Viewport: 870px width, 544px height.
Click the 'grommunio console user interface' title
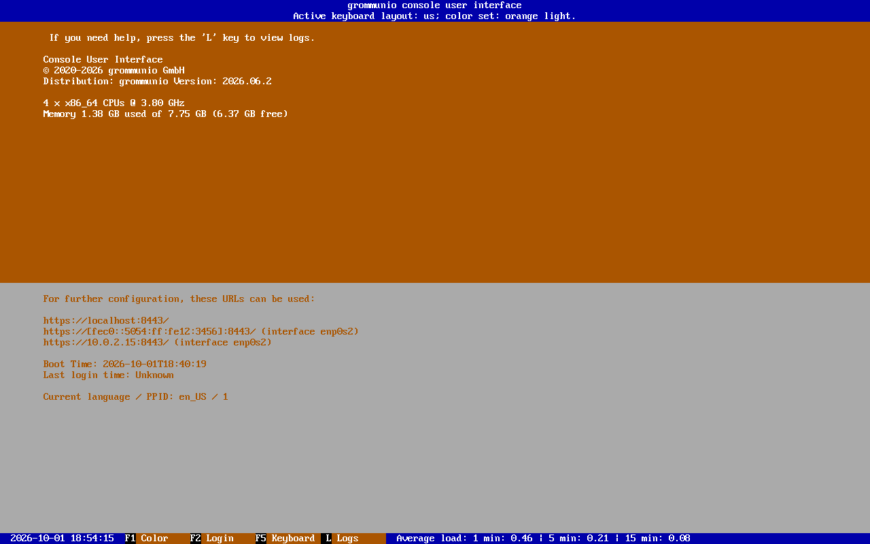(435, 5)
